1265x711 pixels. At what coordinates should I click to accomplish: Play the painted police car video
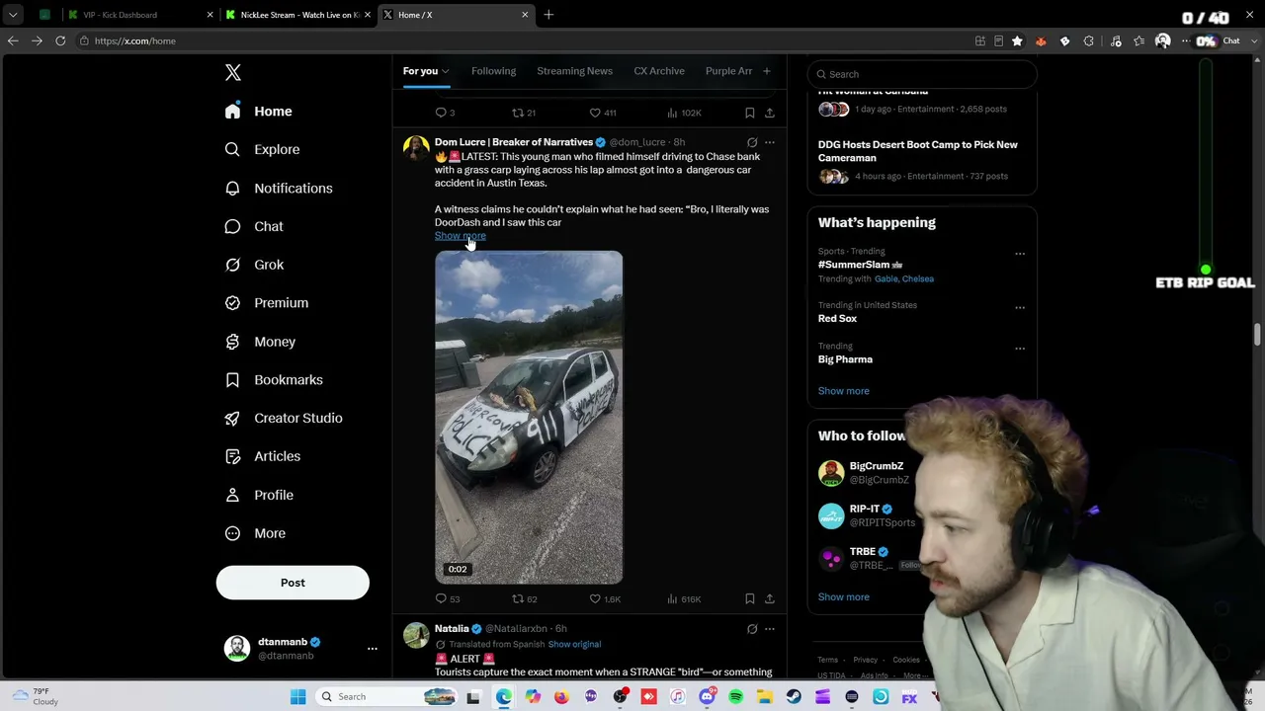coord(529,418)
